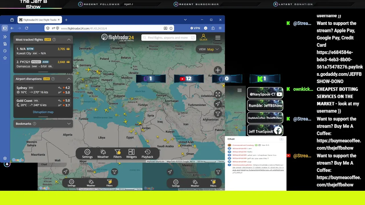Collapse the Most tracked flights panel
The width and height of the screenshot is (365, 205).
tap(69, 40)
